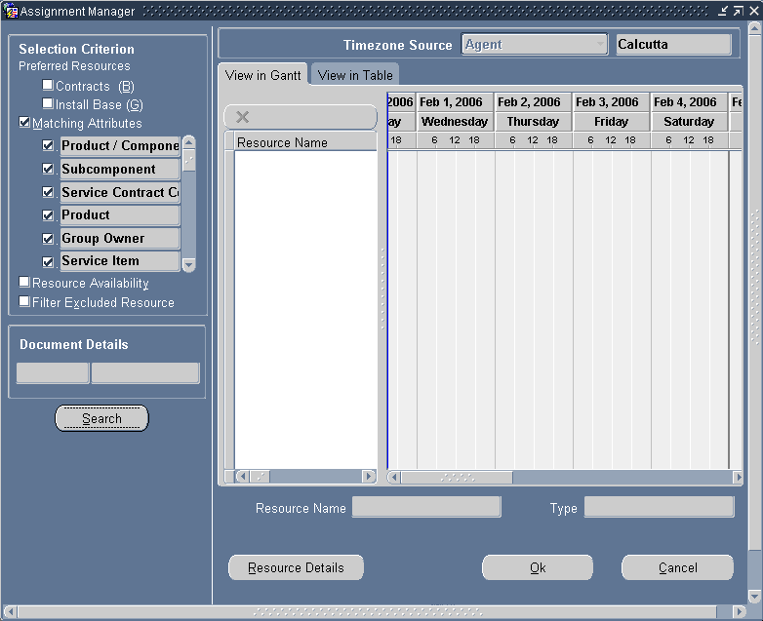Close the Assignment Manager window
This screenshot has width=763, height=621.
click(753, 11)
